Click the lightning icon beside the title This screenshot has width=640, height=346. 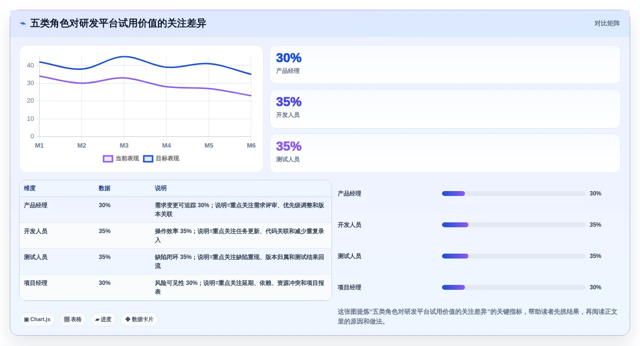point(23,23)
